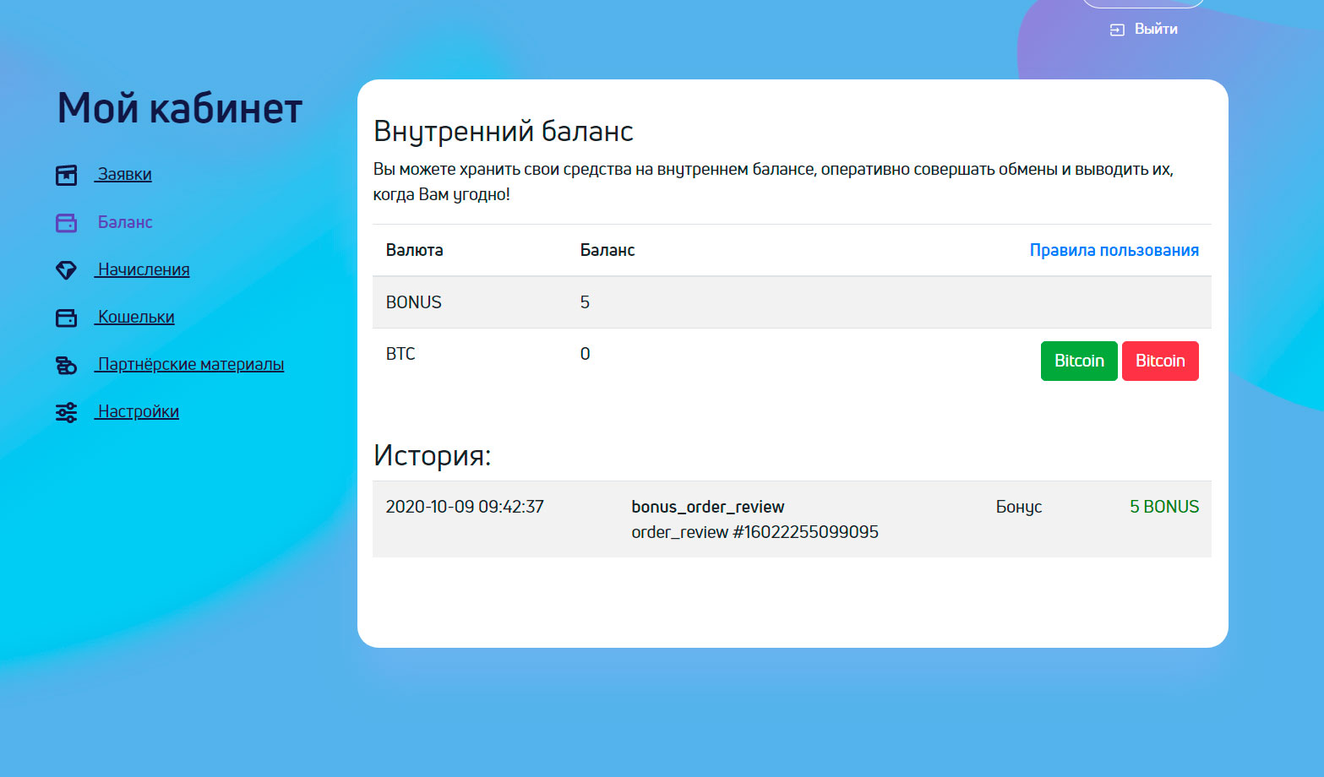The image size is (1324, 777).
Task: Open the Заявки section
Action: point(123,175)
